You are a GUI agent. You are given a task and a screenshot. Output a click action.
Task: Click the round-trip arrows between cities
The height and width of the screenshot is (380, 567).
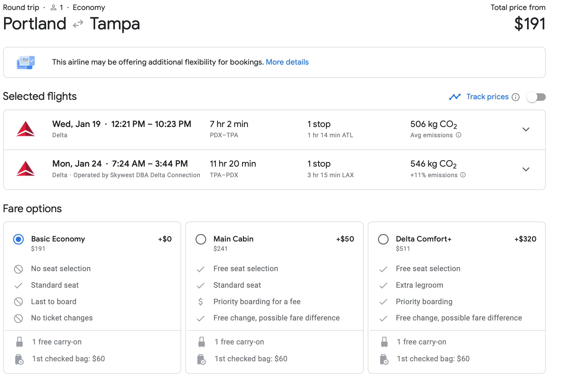pos(78,24)
